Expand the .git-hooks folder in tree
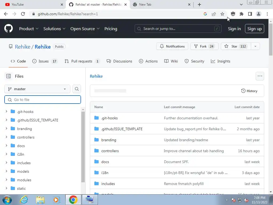 tap(6, 111)
